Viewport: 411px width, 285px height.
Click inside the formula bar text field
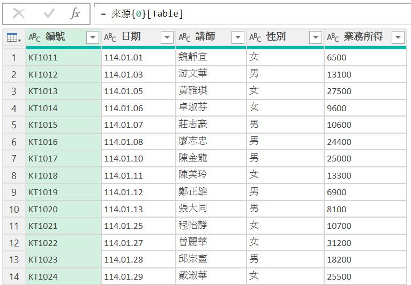pos(252,14)
